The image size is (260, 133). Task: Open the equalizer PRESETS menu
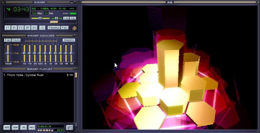point(69,40)
